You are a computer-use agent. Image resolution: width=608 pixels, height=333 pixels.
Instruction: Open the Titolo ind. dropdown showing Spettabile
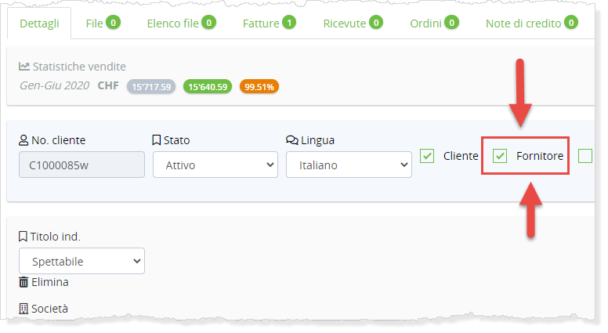pyautogui.click(x=81, y=261)
